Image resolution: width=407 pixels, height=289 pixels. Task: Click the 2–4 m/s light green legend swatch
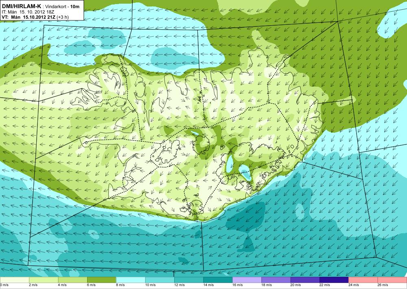click(x=44, y=280)
